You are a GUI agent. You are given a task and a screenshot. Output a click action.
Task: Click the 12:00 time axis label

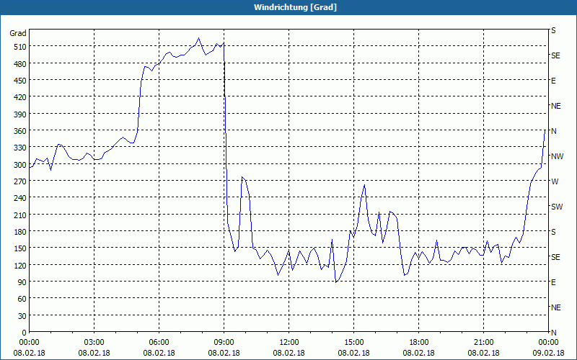[289, 343]
